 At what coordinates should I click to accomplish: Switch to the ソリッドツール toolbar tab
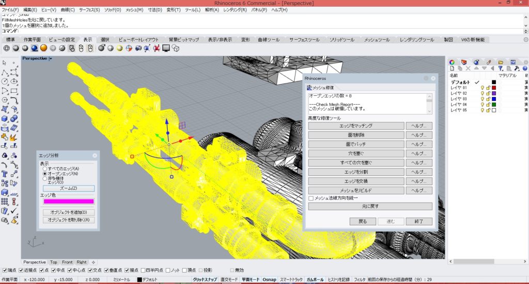[342, 40]
